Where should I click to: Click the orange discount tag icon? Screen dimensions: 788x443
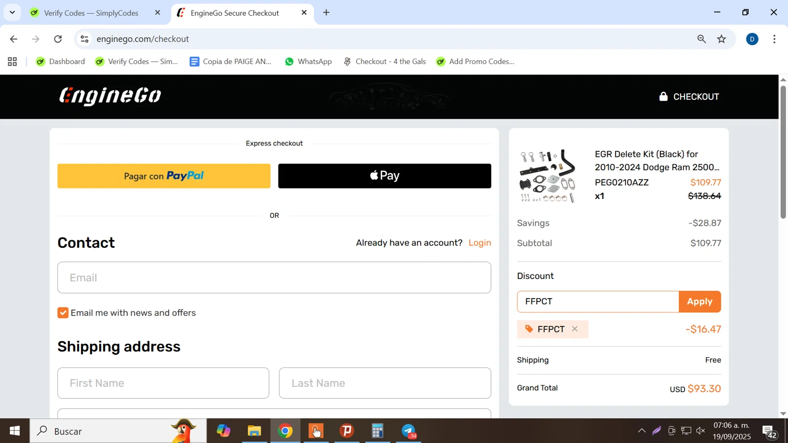[529, 329]
